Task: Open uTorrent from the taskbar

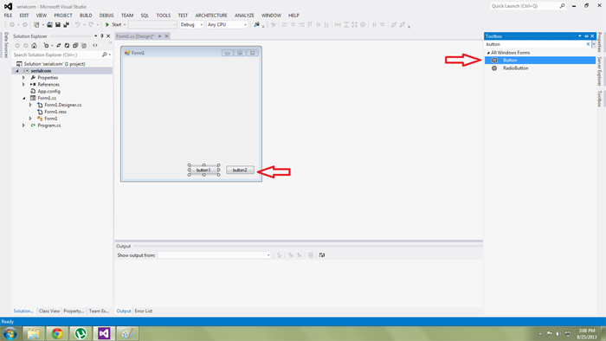Action: click(x=81, y=333)
